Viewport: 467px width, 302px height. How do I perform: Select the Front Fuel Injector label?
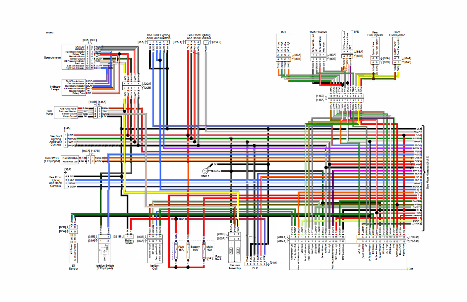pos(397,34)
